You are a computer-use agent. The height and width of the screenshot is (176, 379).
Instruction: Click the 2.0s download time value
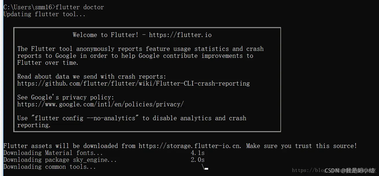point(198,160)
